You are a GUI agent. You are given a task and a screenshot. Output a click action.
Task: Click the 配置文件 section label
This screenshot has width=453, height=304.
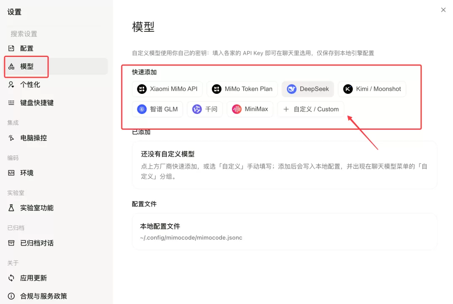click(144, 204)
